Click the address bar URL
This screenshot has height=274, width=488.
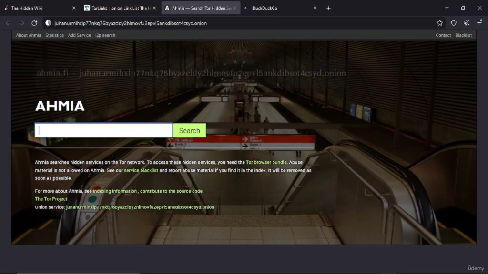[131, 23]
